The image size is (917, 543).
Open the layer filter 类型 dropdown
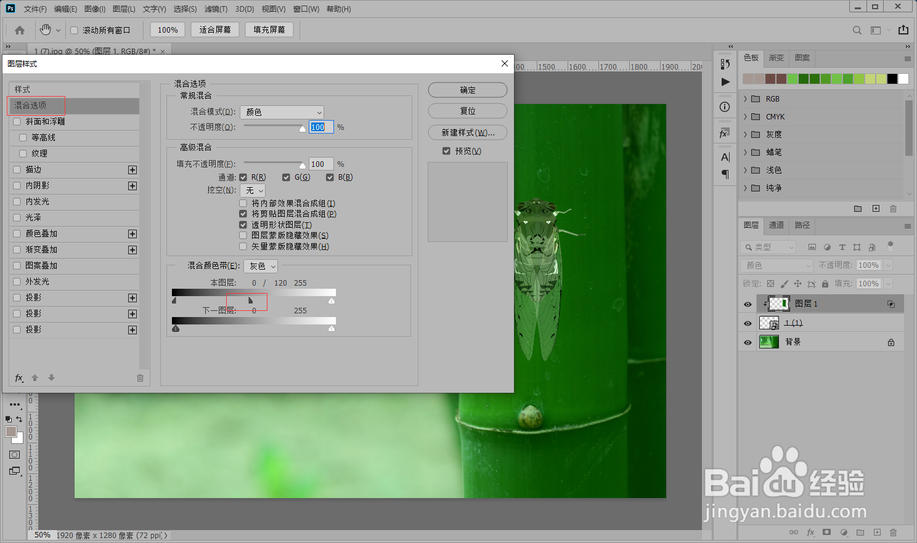pyautogui.click(x=770, y=247)
